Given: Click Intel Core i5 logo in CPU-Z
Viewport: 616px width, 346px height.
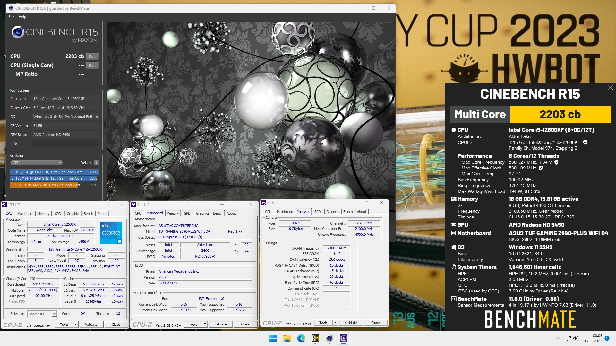Looking at the screenshot, I should 111,233.
